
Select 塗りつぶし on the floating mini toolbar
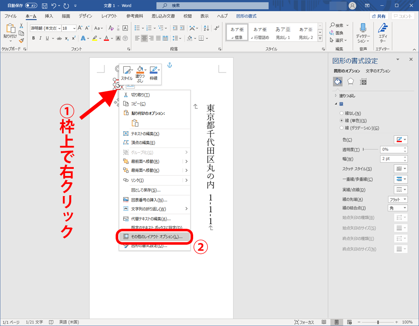point(141,69)
